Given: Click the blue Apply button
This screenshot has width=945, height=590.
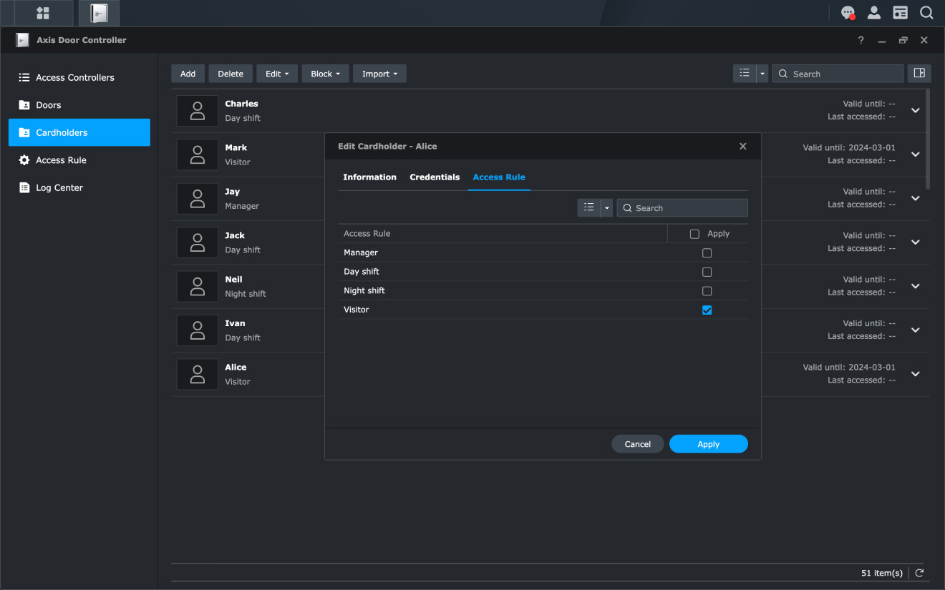Looking at the screenshot, I should click(x=708, y=444).
